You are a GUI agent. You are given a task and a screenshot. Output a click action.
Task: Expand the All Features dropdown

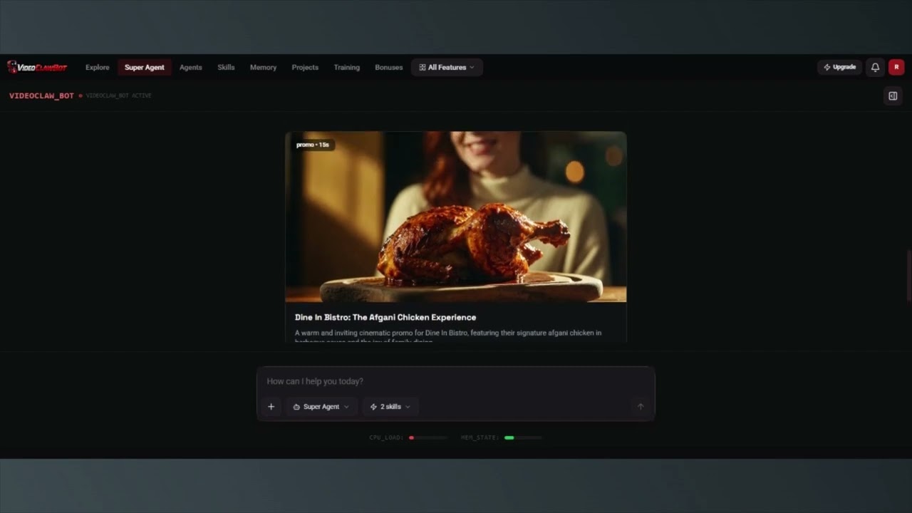point(447,67)
